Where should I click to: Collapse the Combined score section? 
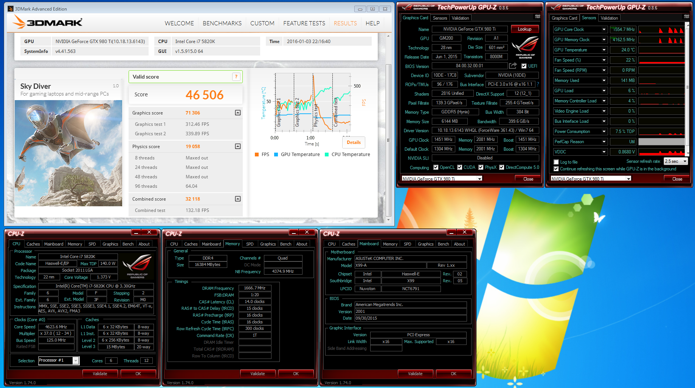(238, 199)
